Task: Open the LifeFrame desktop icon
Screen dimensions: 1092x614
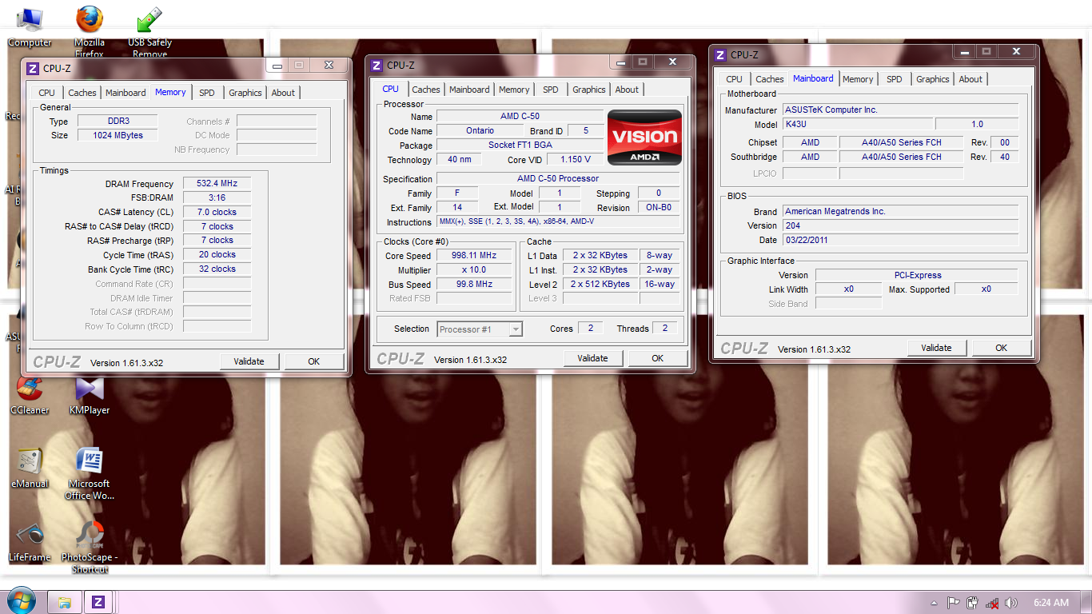Action: pyautogui.click(x=30, y=542)
